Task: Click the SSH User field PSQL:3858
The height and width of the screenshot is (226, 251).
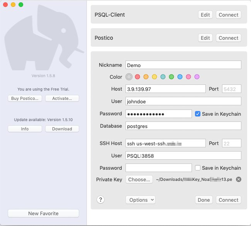Action: [183, 155]
